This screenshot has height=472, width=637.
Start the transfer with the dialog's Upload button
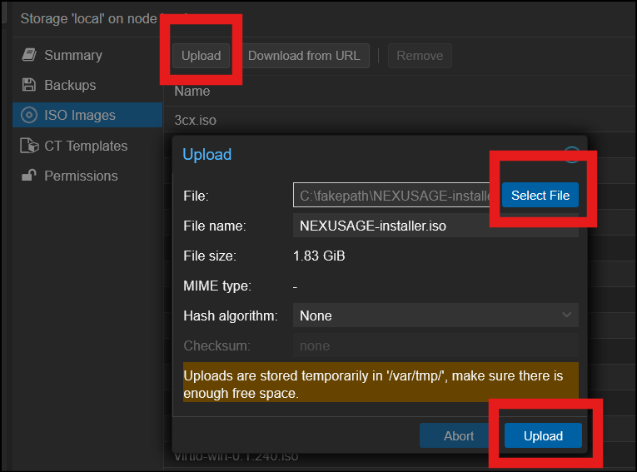pos(543,435)
